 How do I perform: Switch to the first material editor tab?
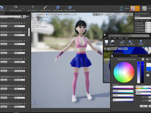coord(118,35)
